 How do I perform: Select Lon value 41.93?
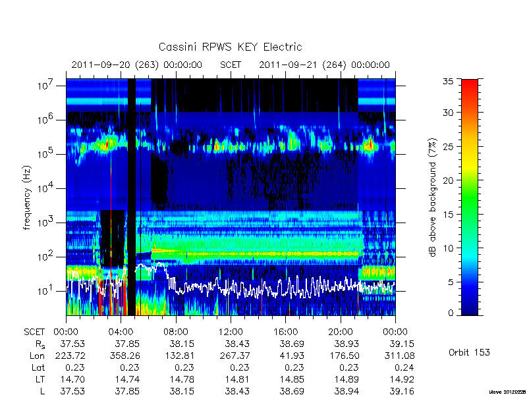(292, 355)
